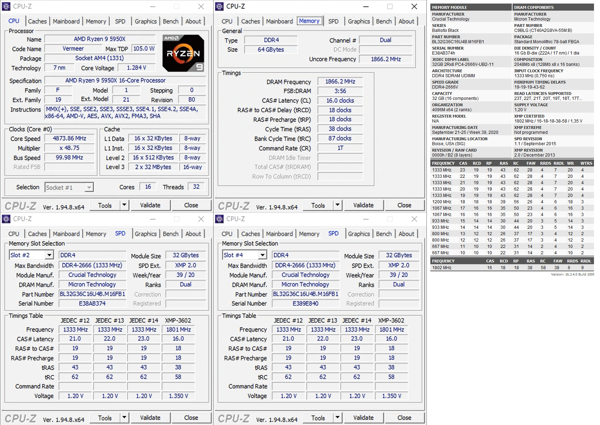Screen dimensions: 600x425
Task: Click Max Bandwidth DDR4-2666 value in Slot #2
Action: [92, 265]
